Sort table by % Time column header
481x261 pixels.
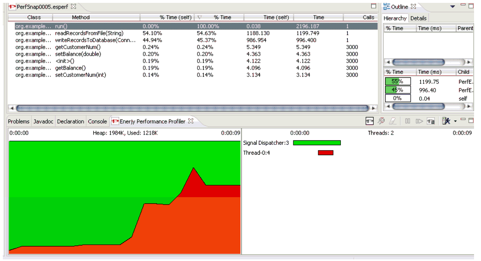click(222, 18)
